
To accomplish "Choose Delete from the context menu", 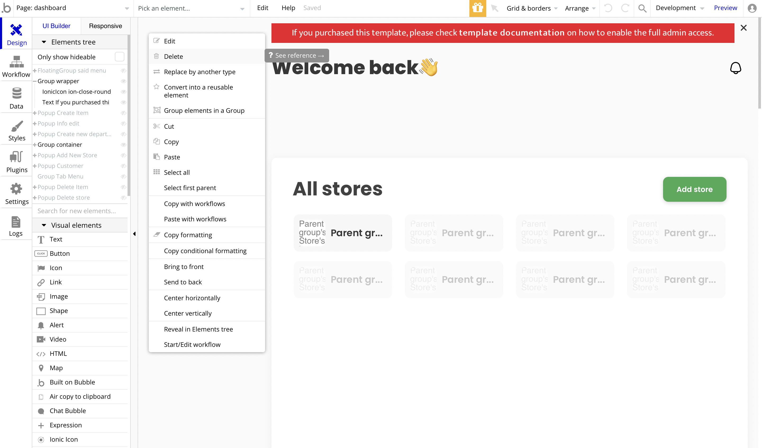I will click(173, 56).
